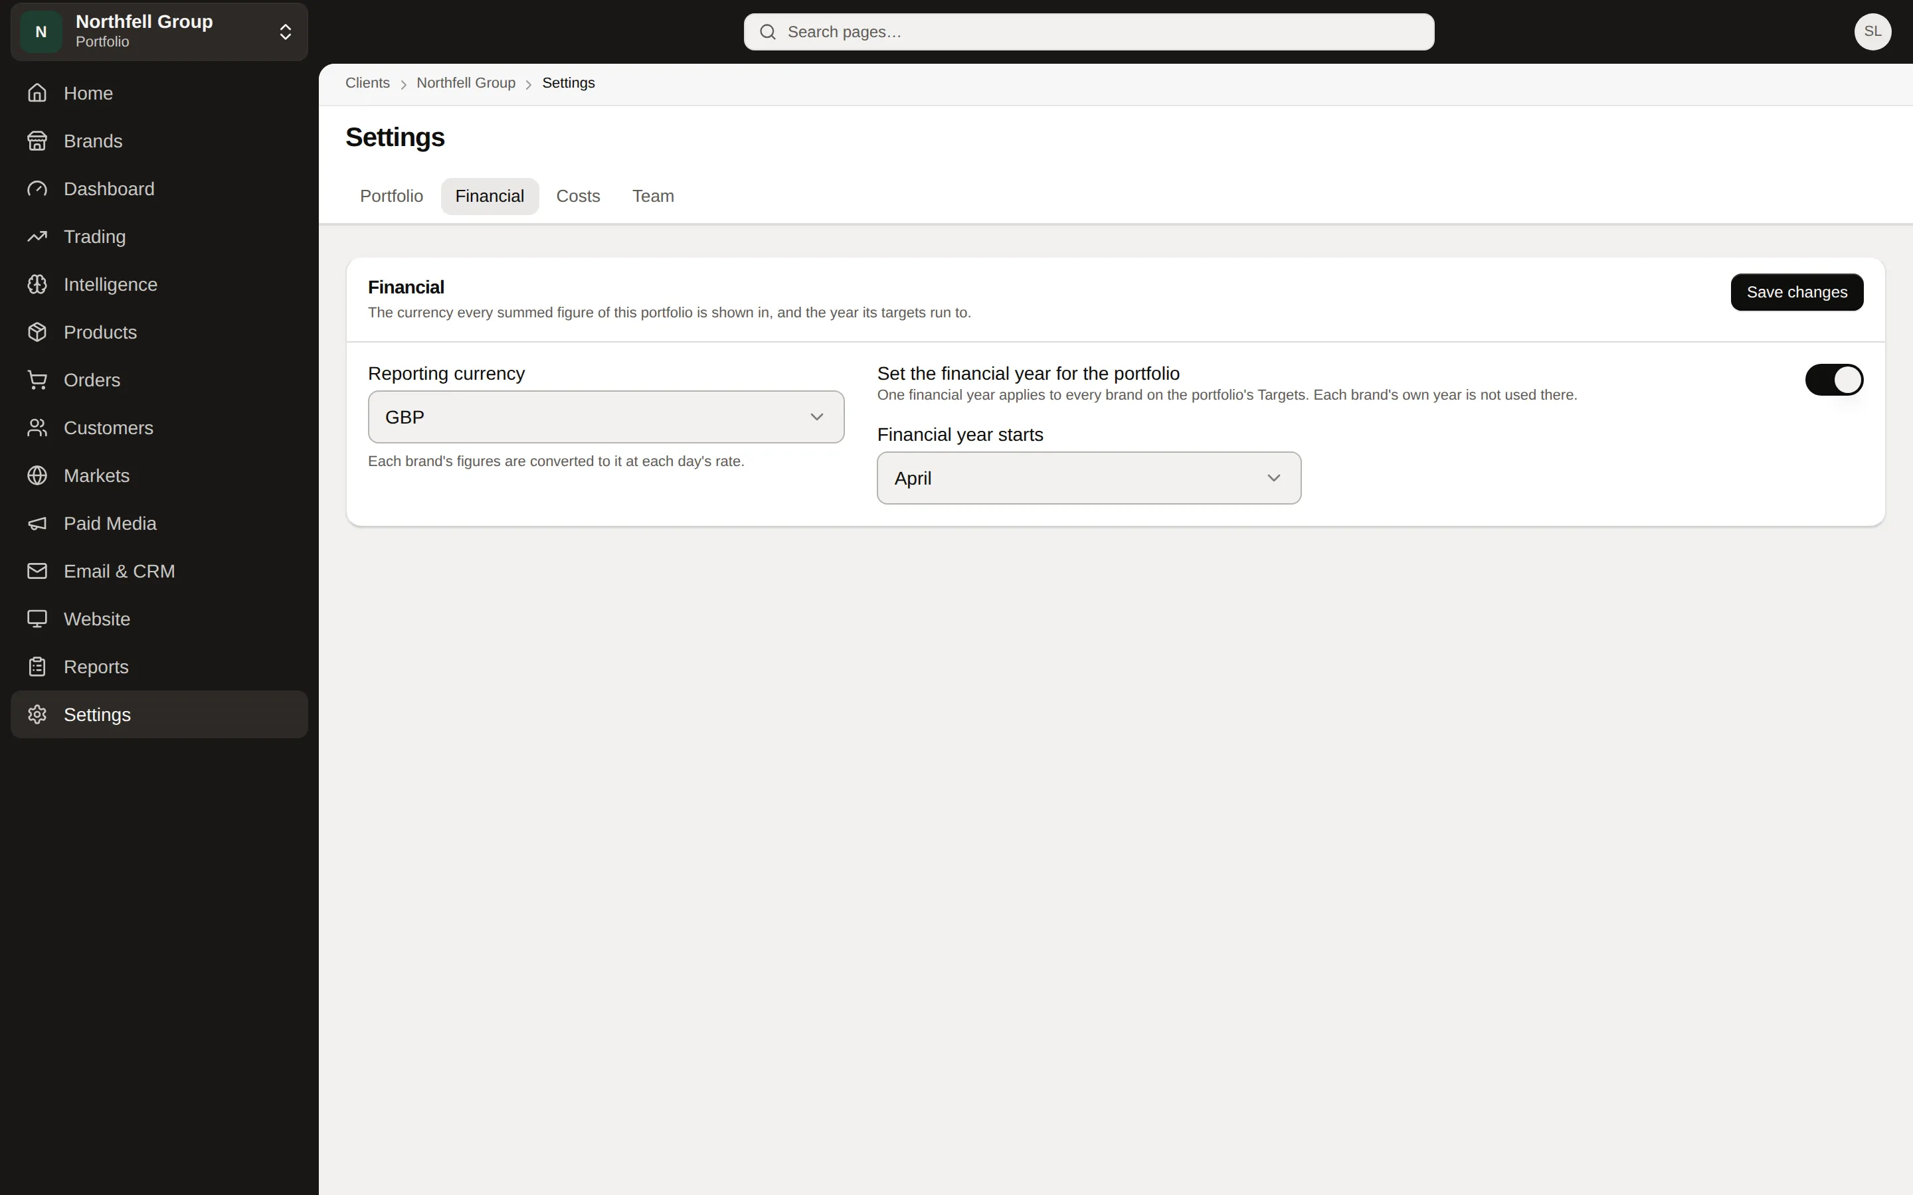
Task: Switch to the Team tab
Action: coord(653,196)
